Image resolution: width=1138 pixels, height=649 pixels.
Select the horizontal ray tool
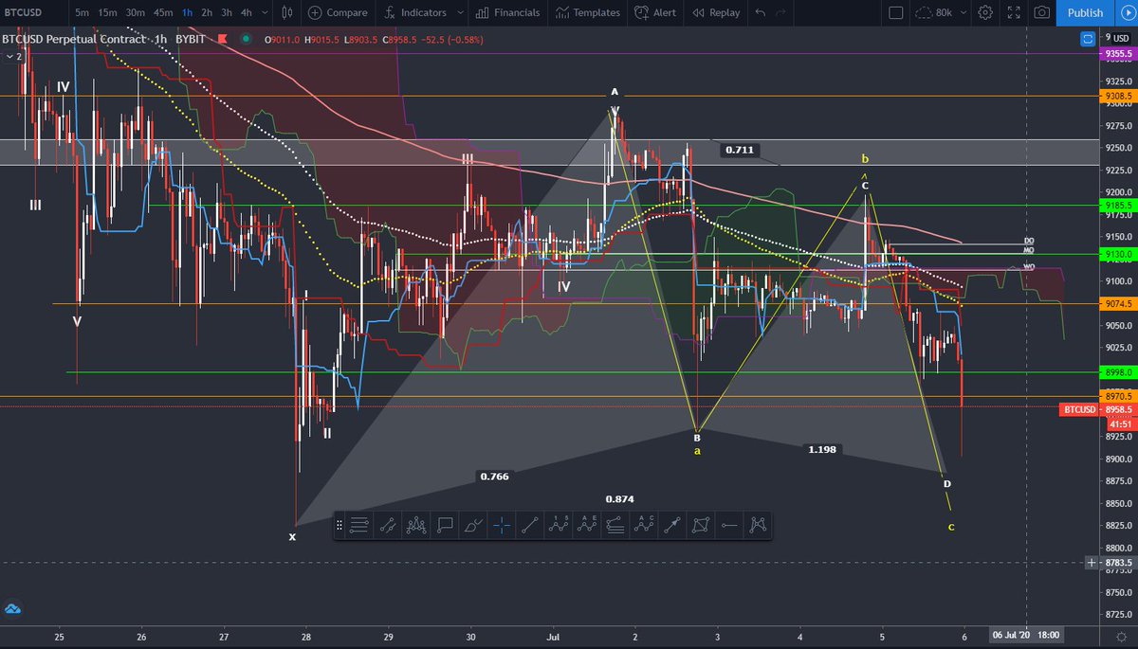[730, 523]
